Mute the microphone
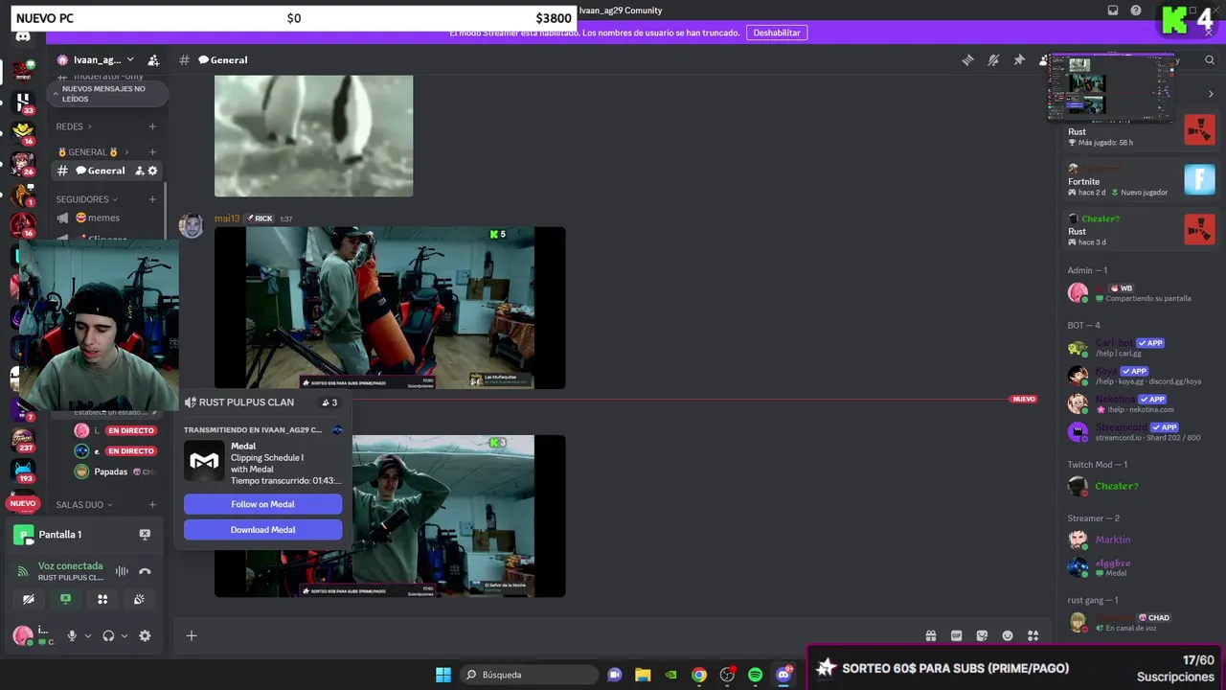The height and width of the screenshot is (690, 1226). 71,635
